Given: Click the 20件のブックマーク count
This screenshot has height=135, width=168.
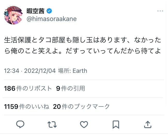Looking at the screenshot, I should tap(81, 106).
